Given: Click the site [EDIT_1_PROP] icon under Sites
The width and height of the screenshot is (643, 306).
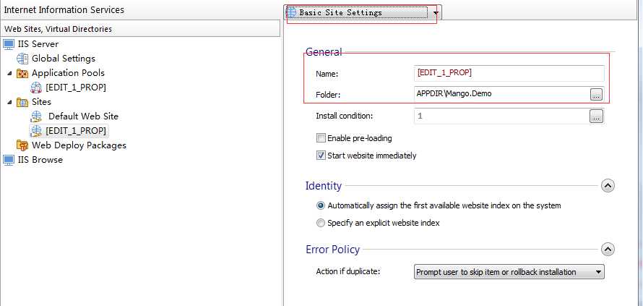Looking at the screenshot, I should pos(37,131).
